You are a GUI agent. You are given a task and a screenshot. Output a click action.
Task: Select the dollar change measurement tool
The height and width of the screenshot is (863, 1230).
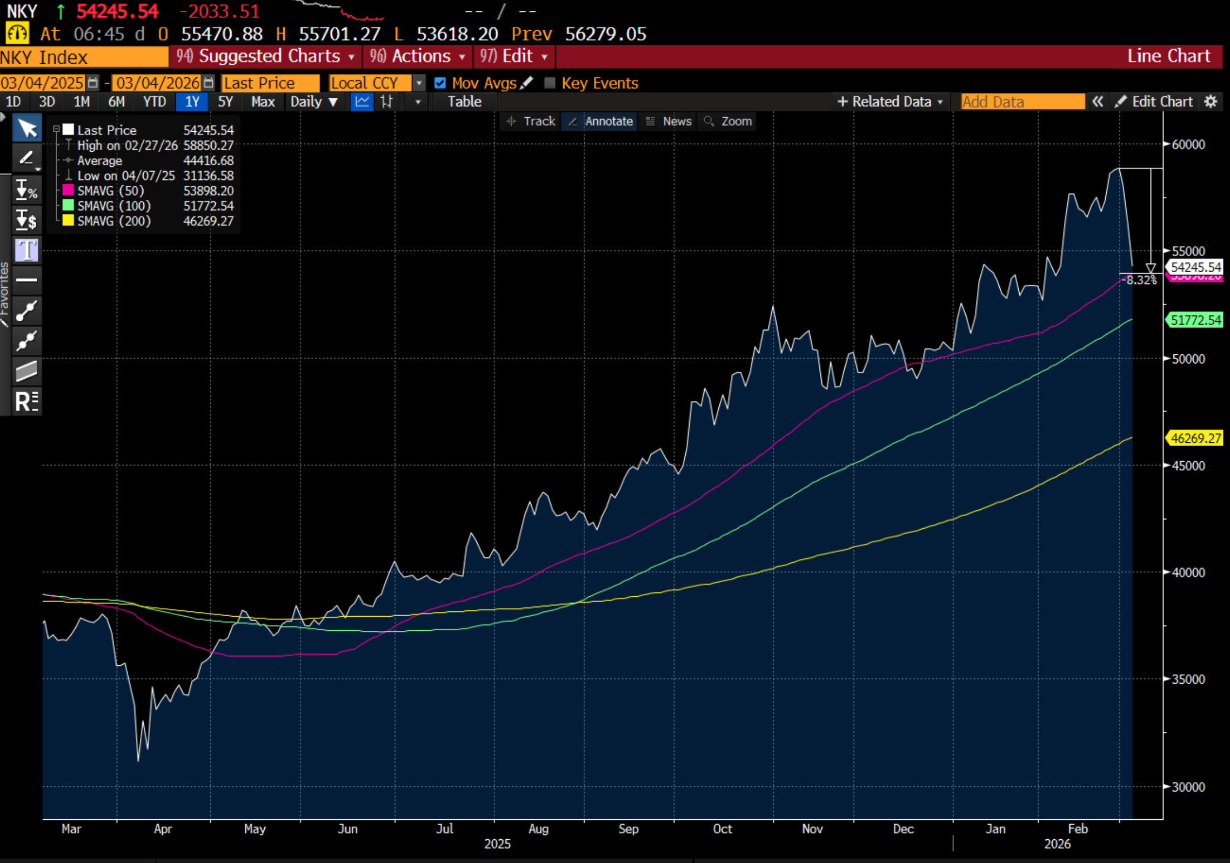26,220
